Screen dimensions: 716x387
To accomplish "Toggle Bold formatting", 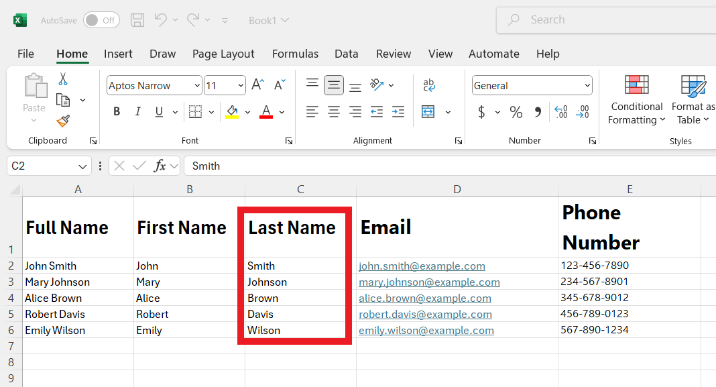I will point(117,112).
